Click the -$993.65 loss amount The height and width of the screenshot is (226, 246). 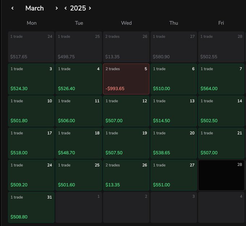(x=115, y=89)
